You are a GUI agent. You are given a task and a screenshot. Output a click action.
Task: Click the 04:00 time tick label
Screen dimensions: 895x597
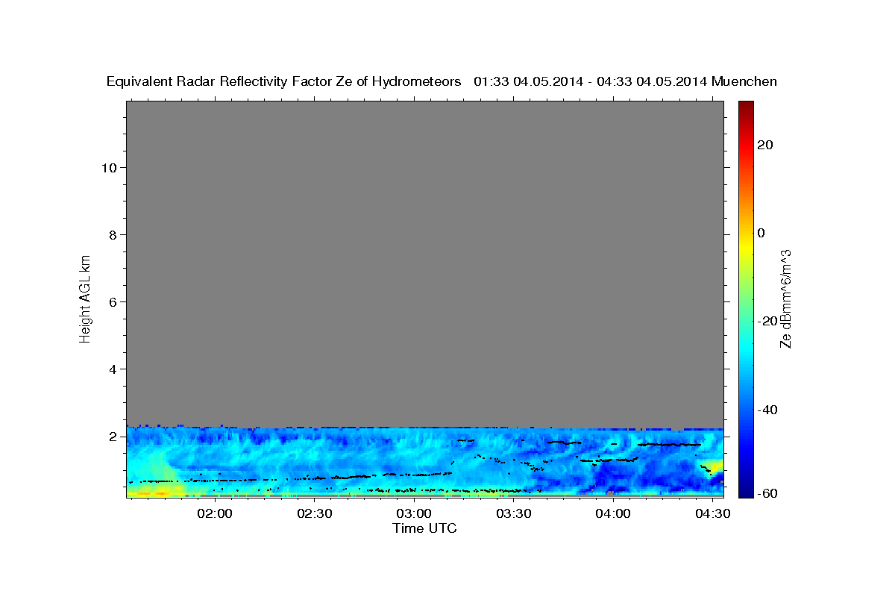pos(614,514)
